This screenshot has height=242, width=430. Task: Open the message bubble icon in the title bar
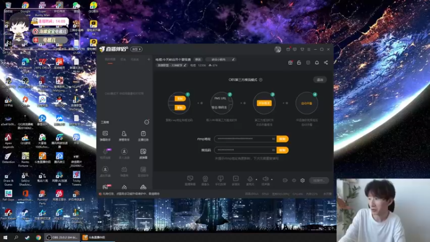pos(295,49)
